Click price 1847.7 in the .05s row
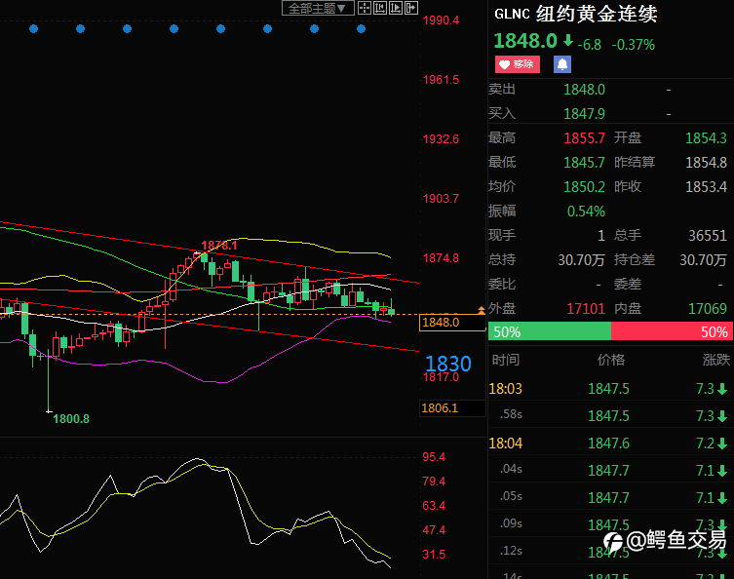This screenshot has width=734, height=579. point(608,497)
